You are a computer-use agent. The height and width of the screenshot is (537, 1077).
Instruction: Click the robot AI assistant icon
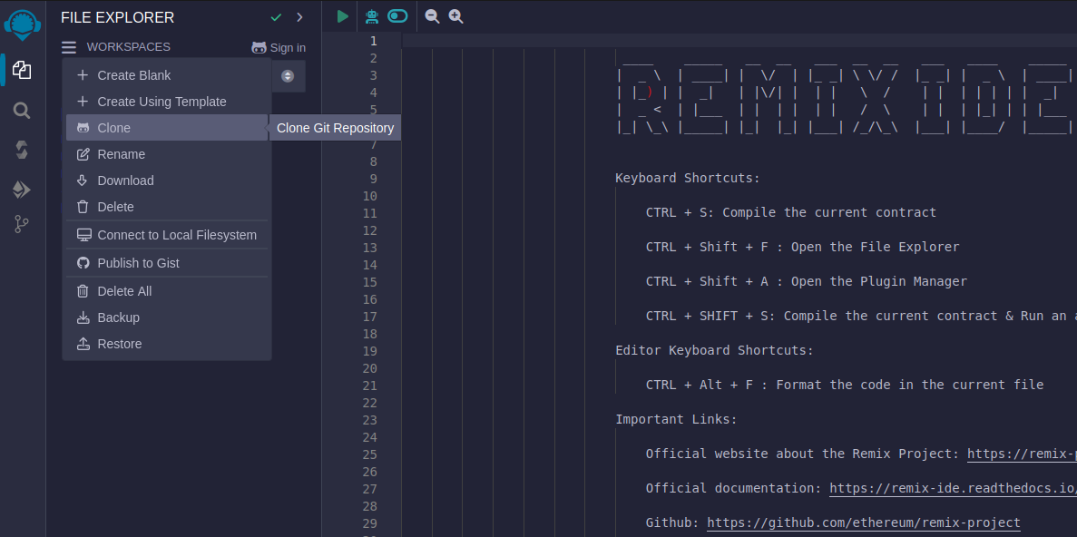tap(372, 16)
